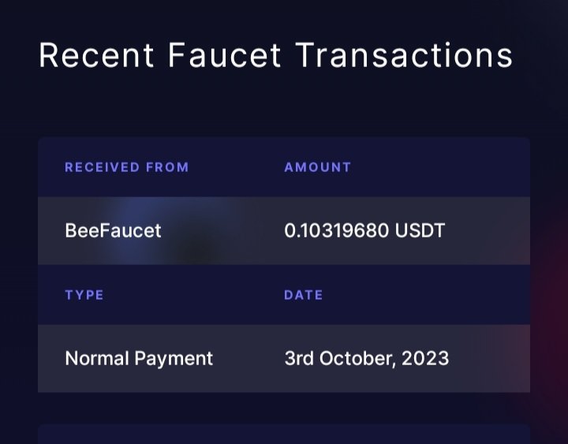Open the BeeFaucet sender entry

pos(113,230)
